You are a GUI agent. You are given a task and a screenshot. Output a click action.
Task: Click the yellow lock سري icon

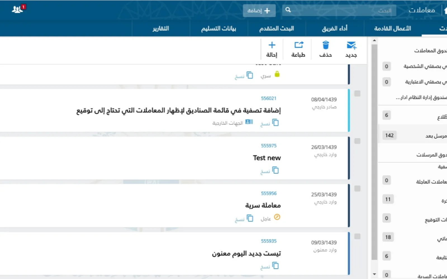[x=277, y=74]
